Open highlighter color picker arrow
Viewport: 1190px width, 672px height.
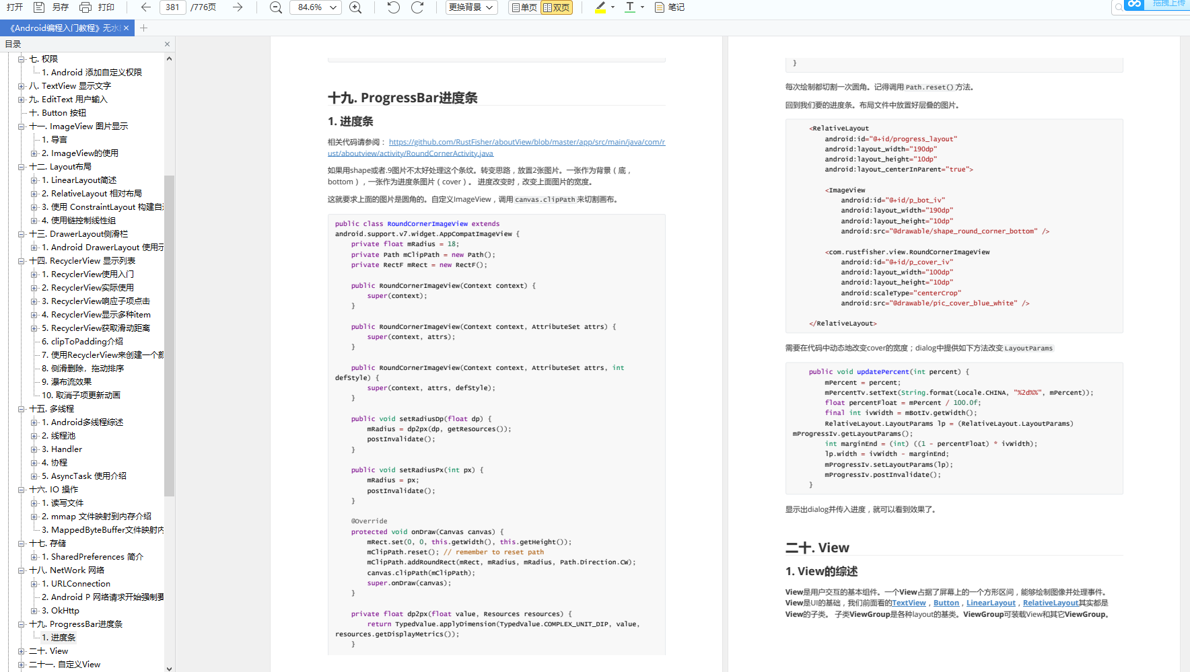click(612, 7)
